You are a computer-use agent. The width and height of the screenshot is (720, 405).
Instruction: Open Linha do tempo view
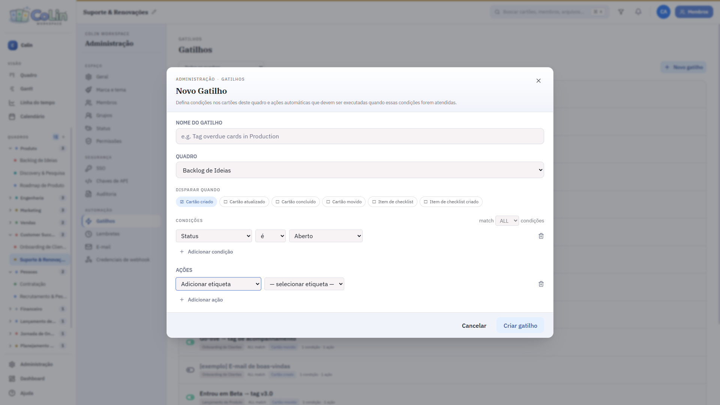point(37,103)
